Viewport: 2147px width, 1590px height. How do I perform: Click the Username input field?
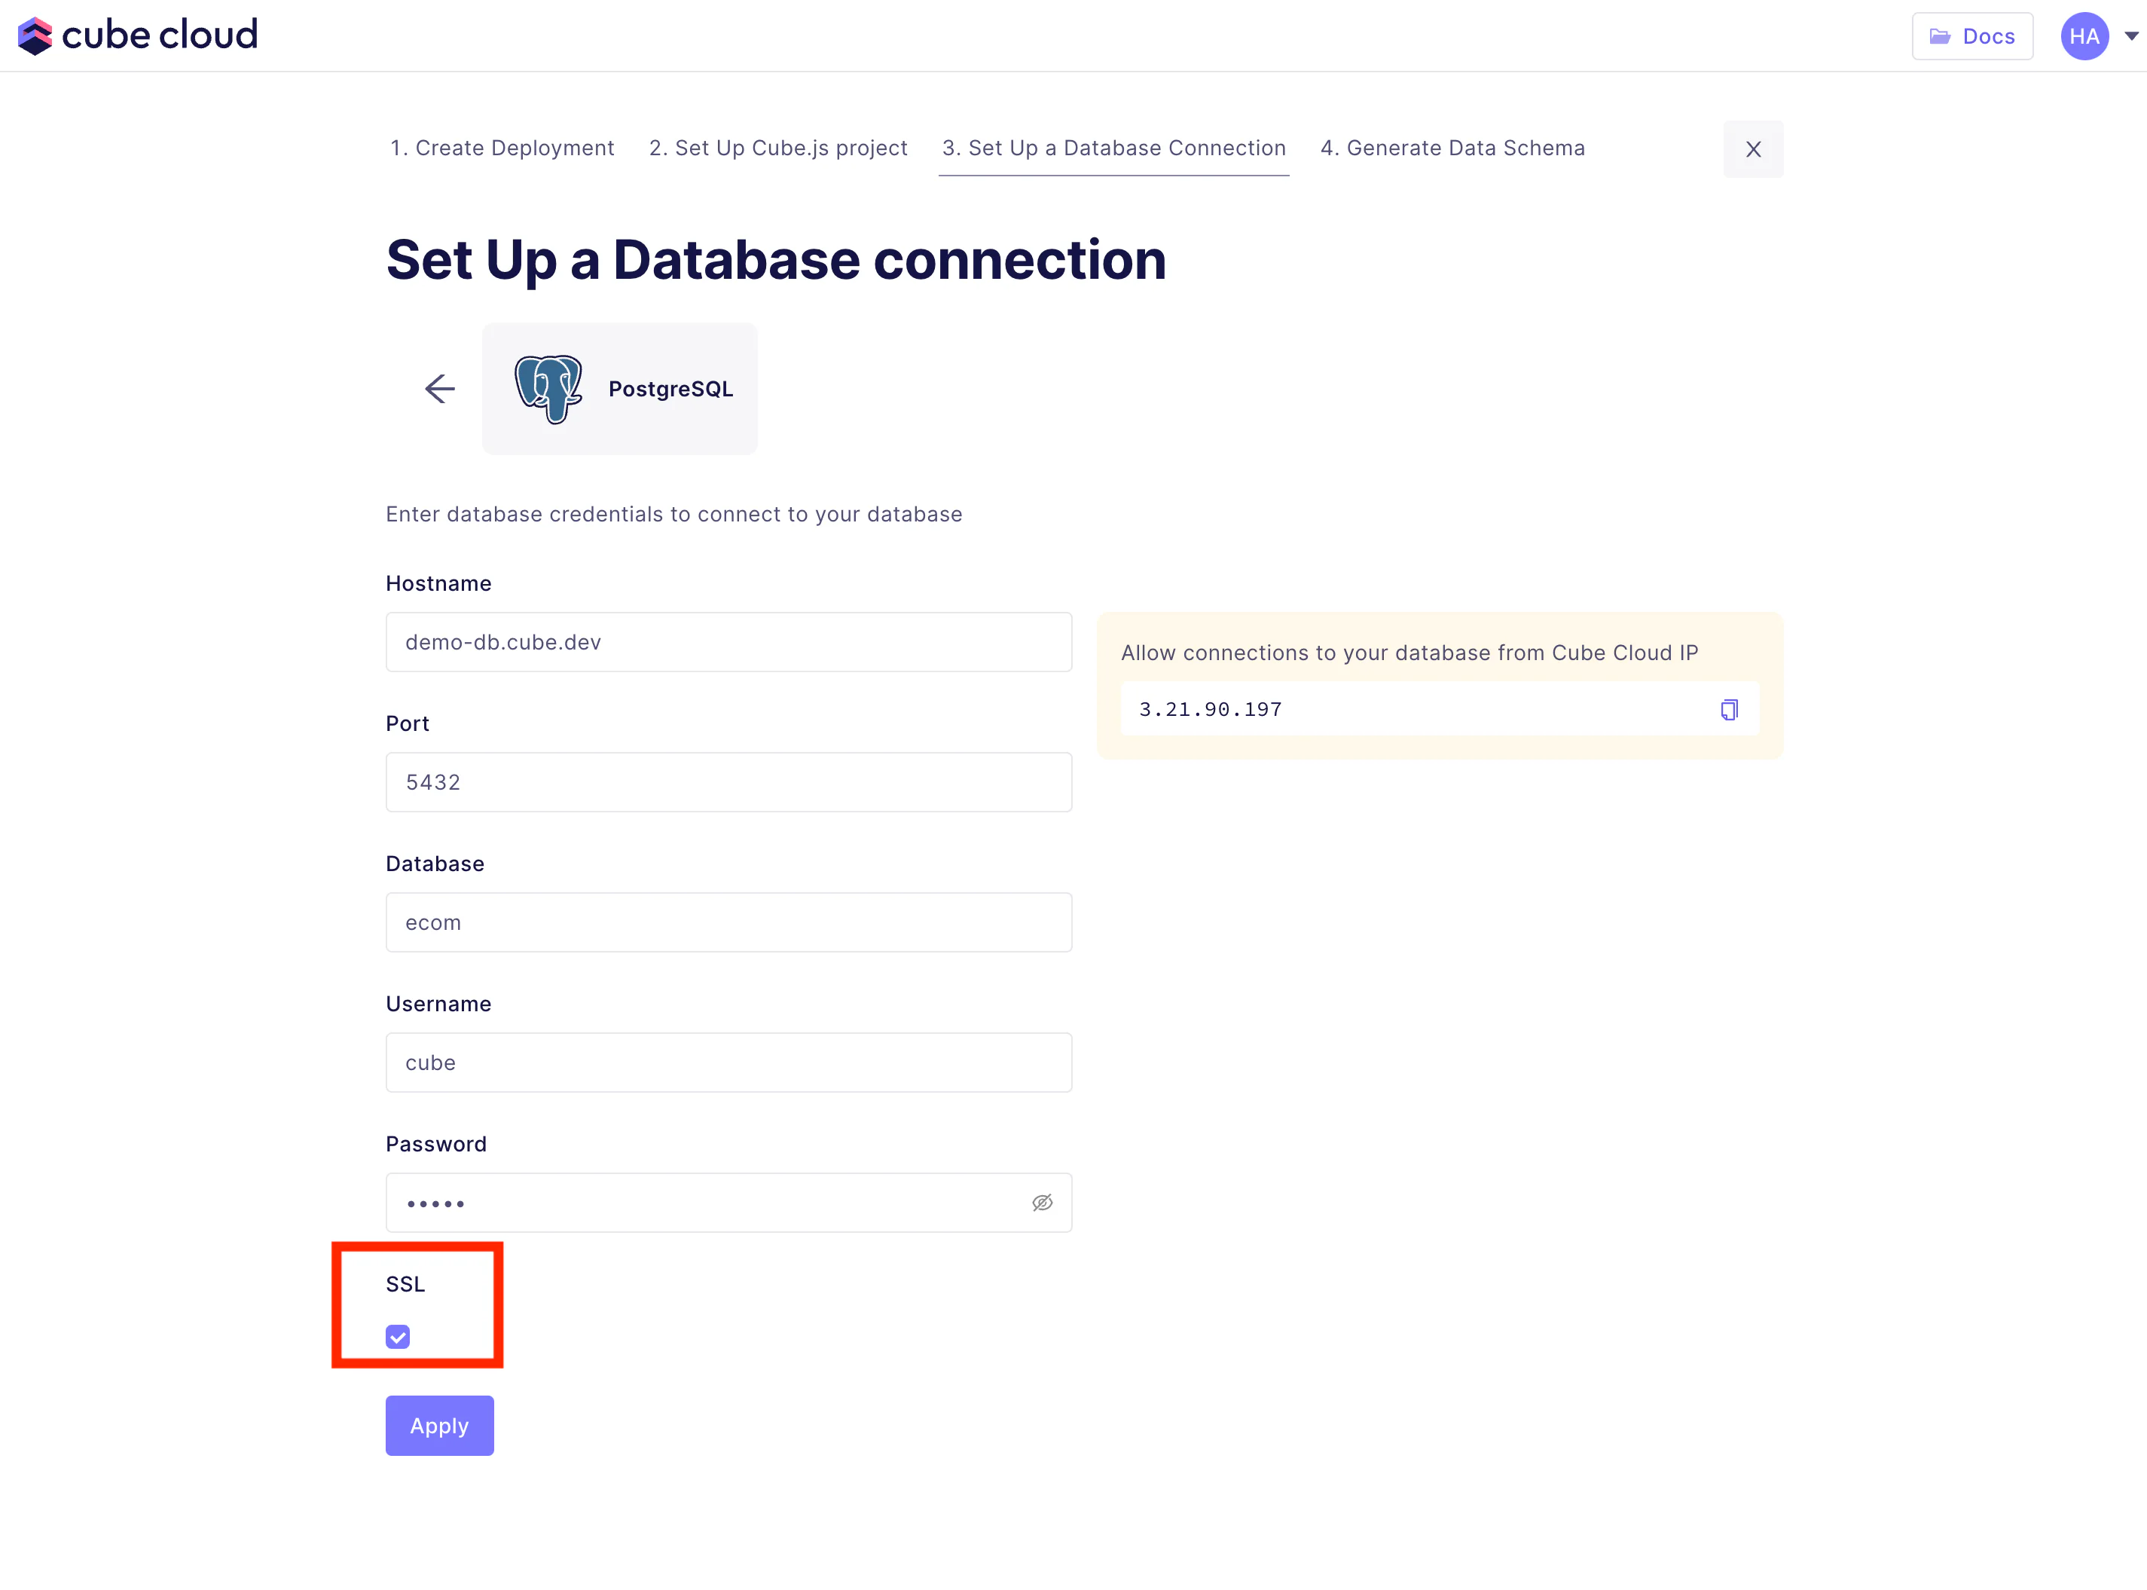coord(728,1063)
